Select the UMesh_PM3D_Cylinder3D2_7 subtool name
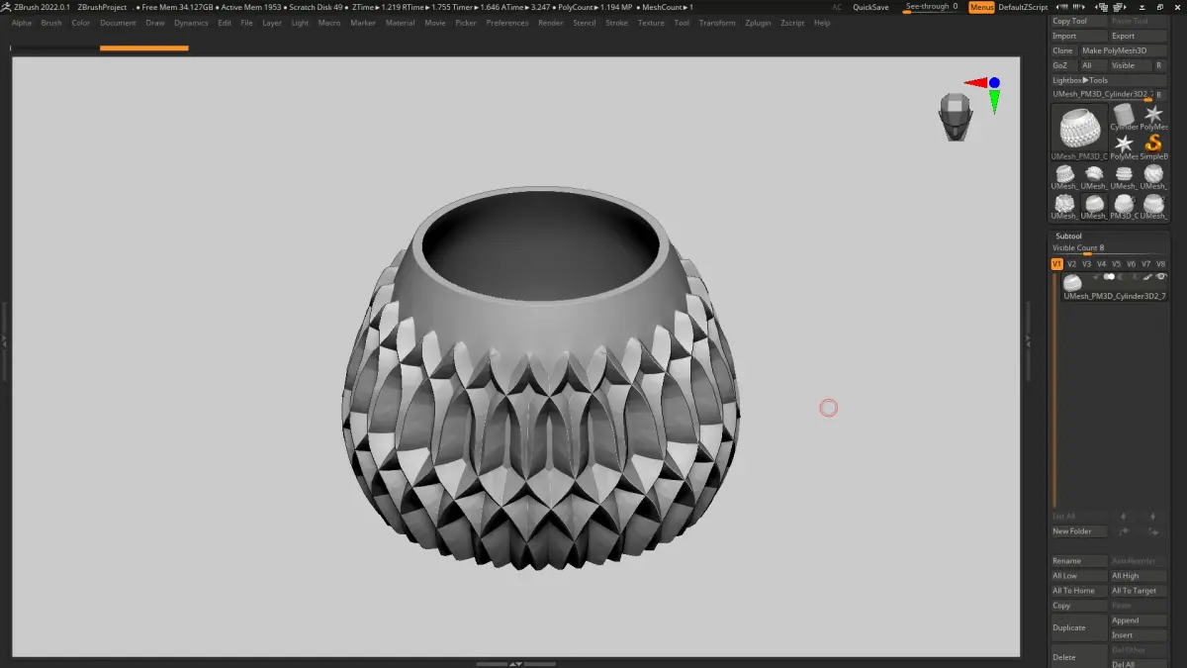Image resolution: width=1187 pixels, height=668 pixels. coord(1114,296)
